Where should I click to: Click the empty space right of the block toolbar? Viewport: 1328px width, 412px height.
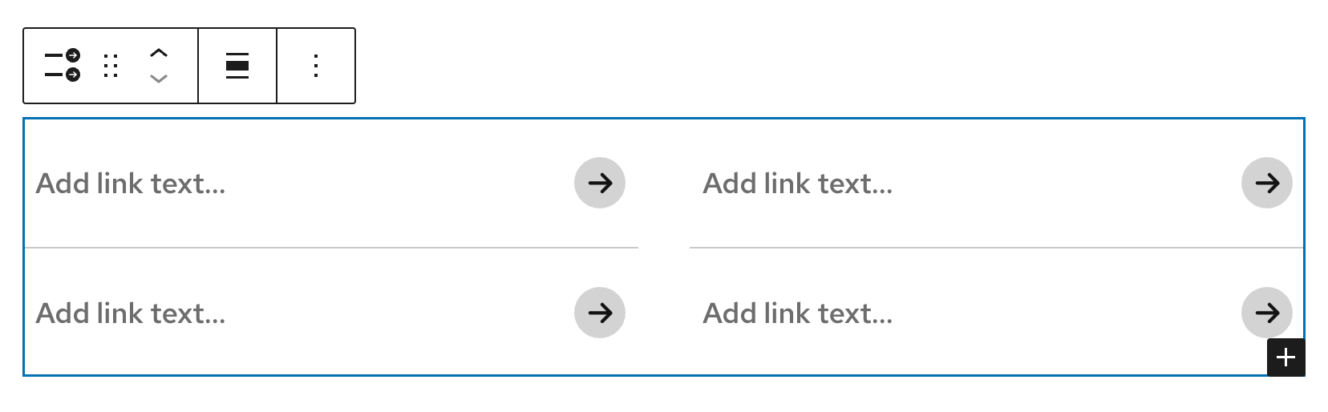pos(802,66)
